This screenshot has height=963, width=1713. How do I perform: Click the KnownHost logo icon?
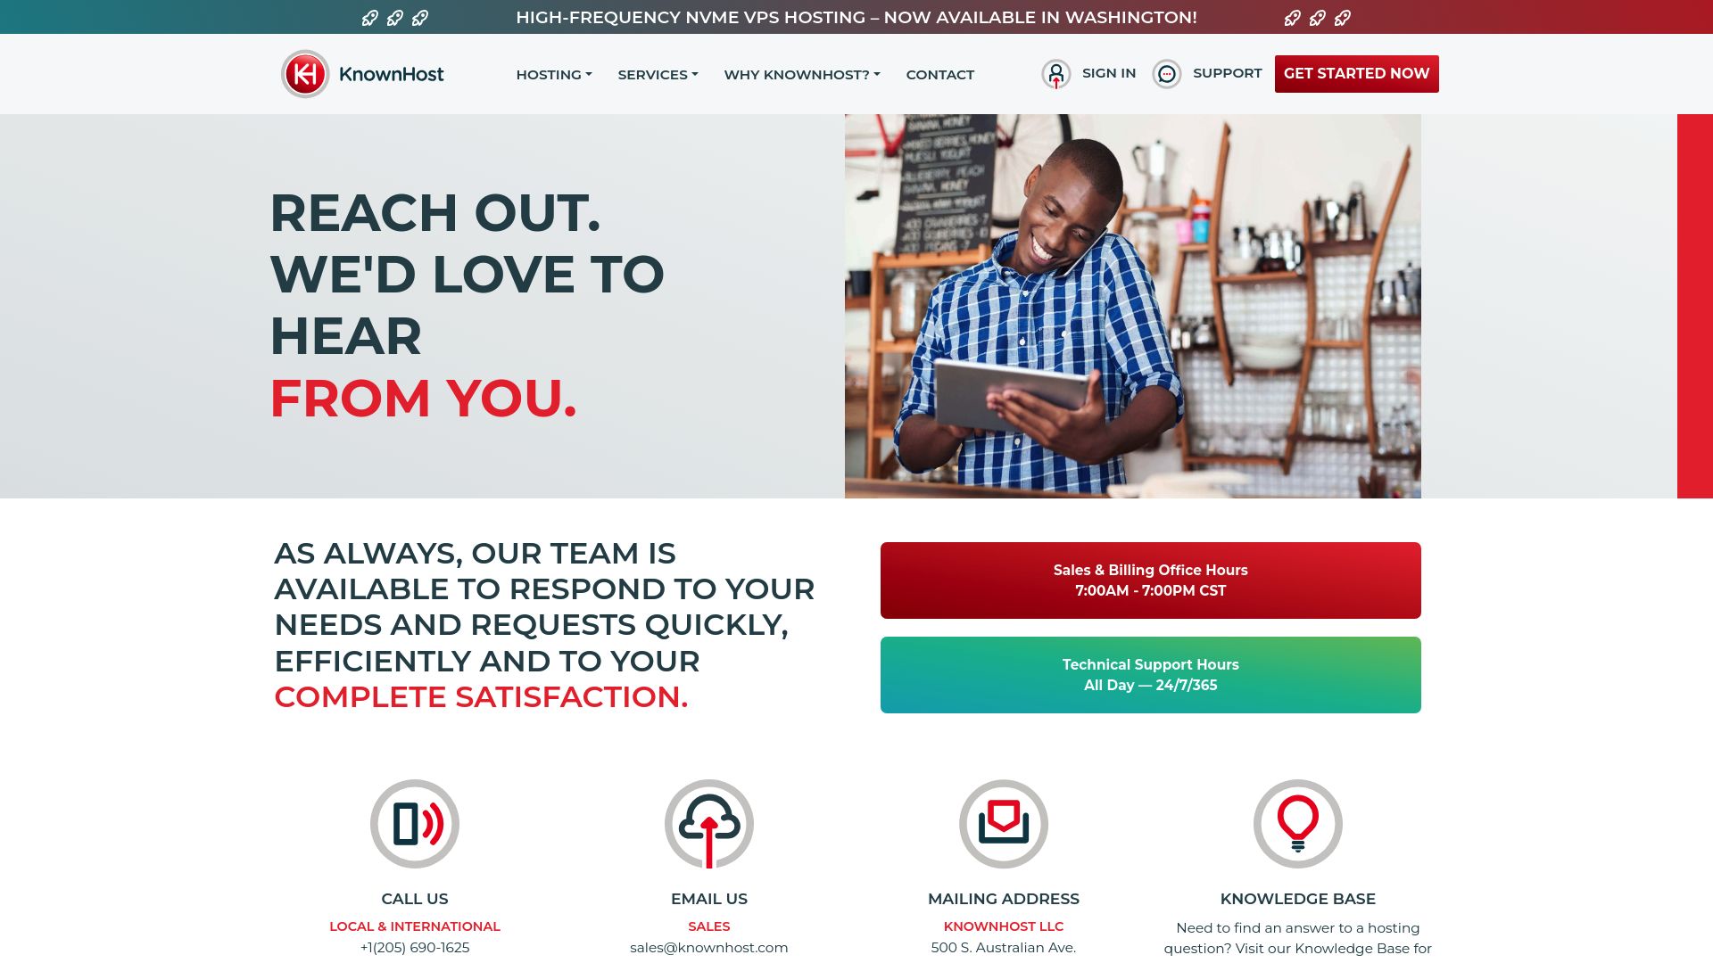(303, 73)
